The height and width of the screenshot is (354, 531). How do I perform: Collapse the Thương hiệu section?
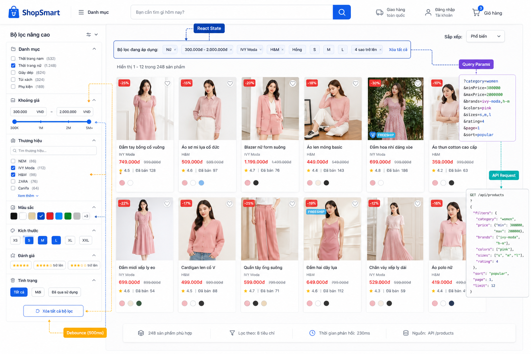[94, 140]
